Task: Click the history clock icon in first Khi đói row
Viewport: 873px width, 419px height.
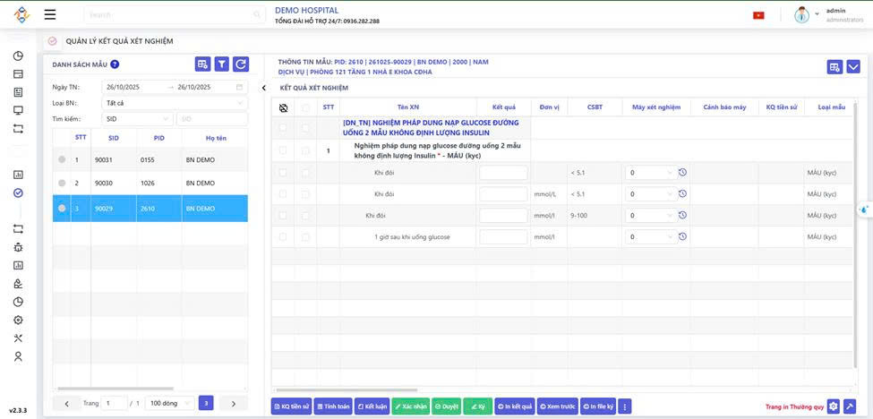Action: coord(682,173)
